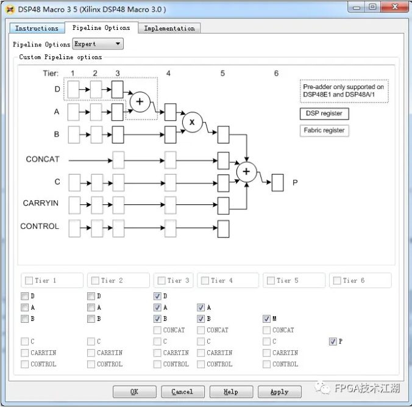The image size is (412, 407).
Task: Click the pre-adder plus circle in diagram
Action: (140, 101)
